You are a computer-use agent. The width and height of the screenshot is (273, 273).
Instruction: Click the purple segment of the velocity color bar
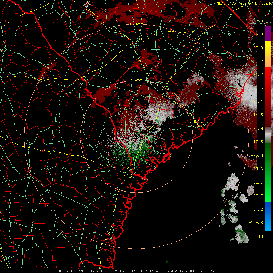[x=268, y=34]
